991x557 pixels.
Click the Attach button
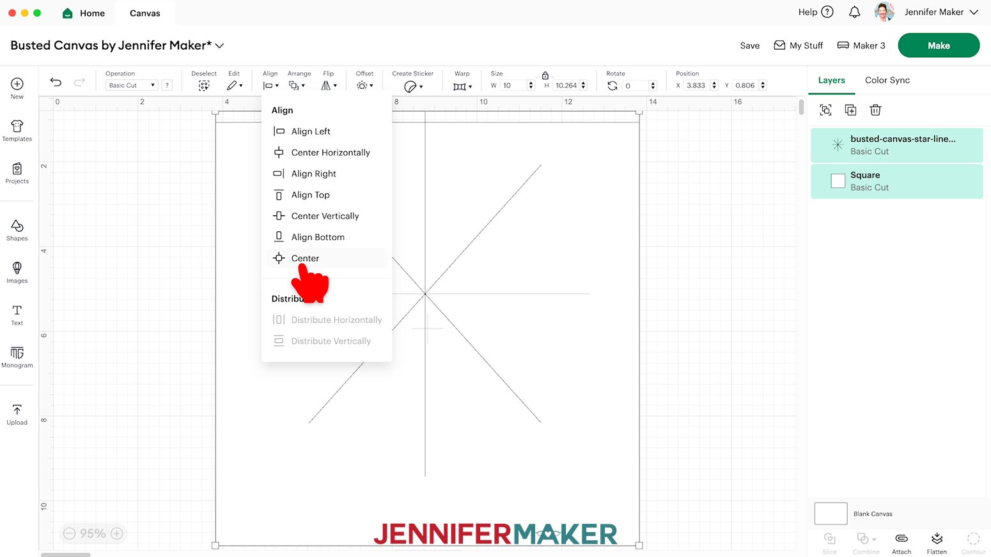[901, 544]
